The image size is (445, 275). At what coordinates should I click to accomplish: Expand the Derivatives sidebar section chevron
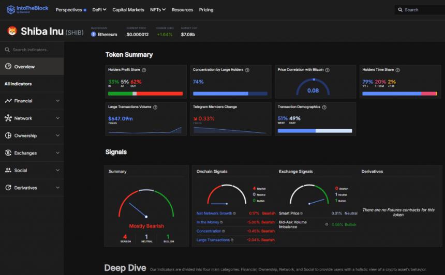tap(57, 188)
